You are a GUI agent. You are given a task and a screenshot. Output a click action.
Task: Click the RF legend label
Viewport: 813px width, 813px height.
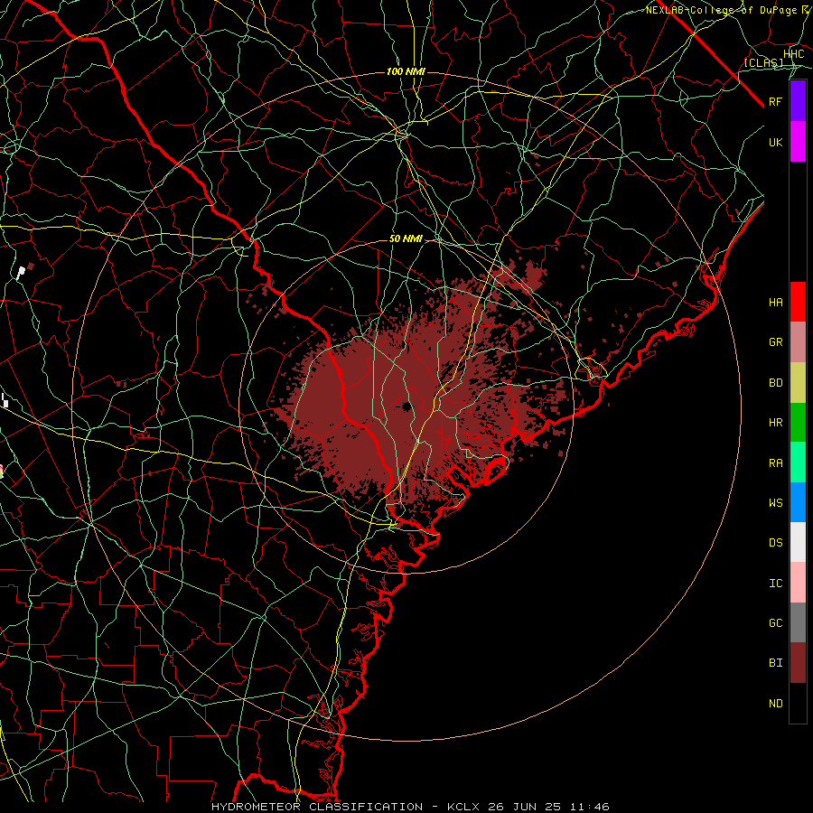(775, 101)
